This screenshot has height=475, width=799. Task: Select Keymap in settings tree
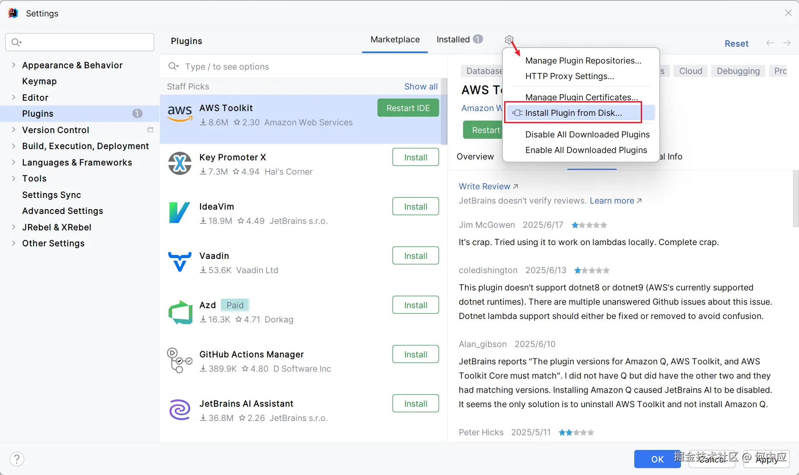(39, 81)
